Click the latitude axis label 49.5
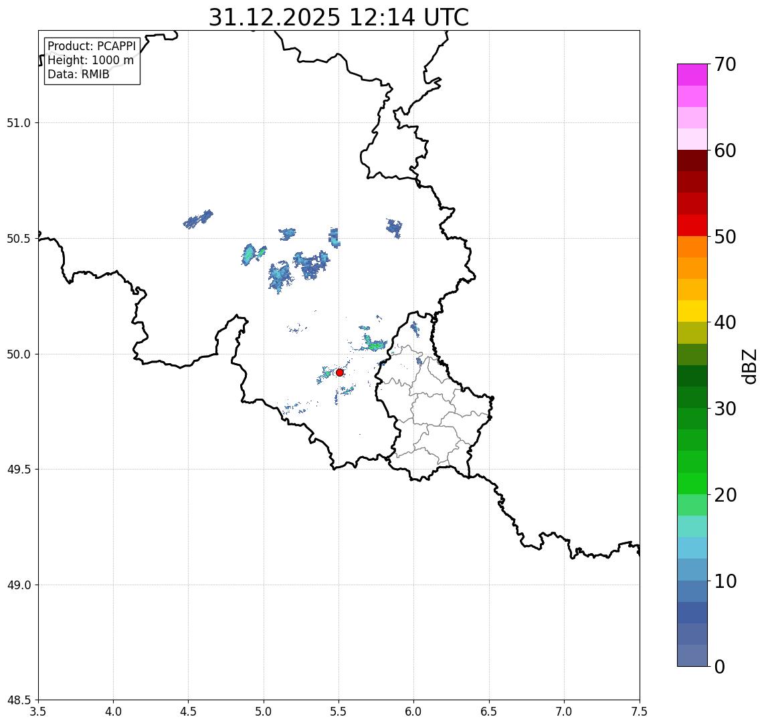The image size is (766, 725). tap(19, 470)
